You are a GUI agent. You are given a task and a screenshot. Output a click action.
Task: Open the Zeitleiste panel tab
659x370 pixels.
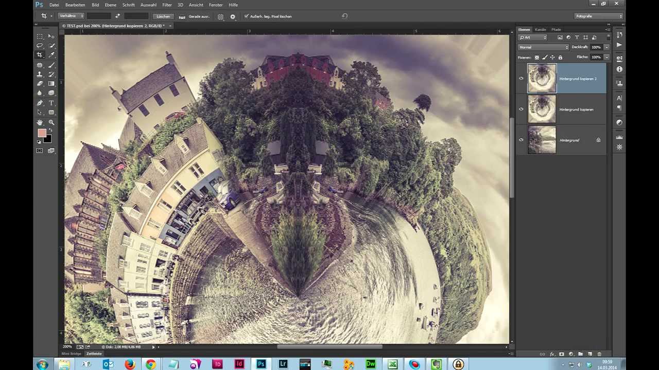[94, 354]
